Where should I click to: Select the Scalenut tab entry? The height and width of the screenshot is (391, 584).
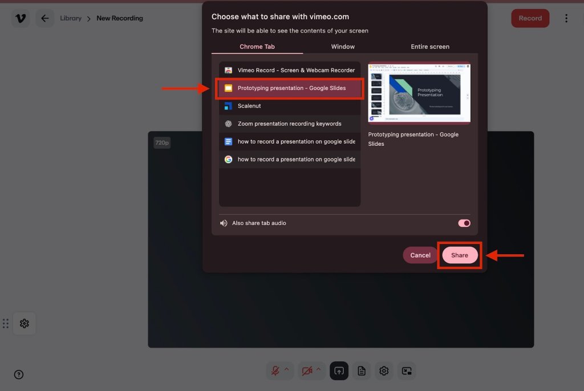coord(290,106)
